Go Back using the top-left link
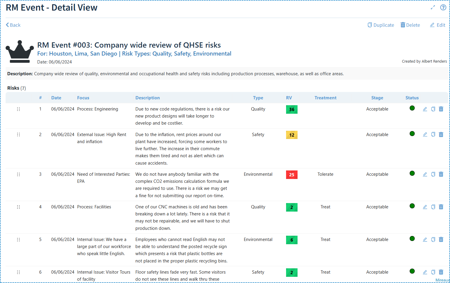Screen dimensions: 450x283 click(13, 25)
